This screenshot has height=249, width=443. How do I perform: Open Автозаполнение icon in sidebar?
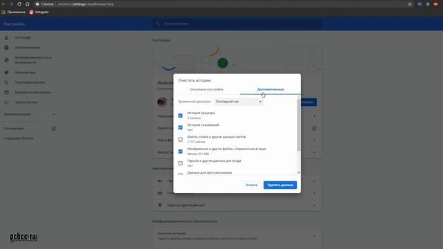pyautogui.click(x=6, y=48)
